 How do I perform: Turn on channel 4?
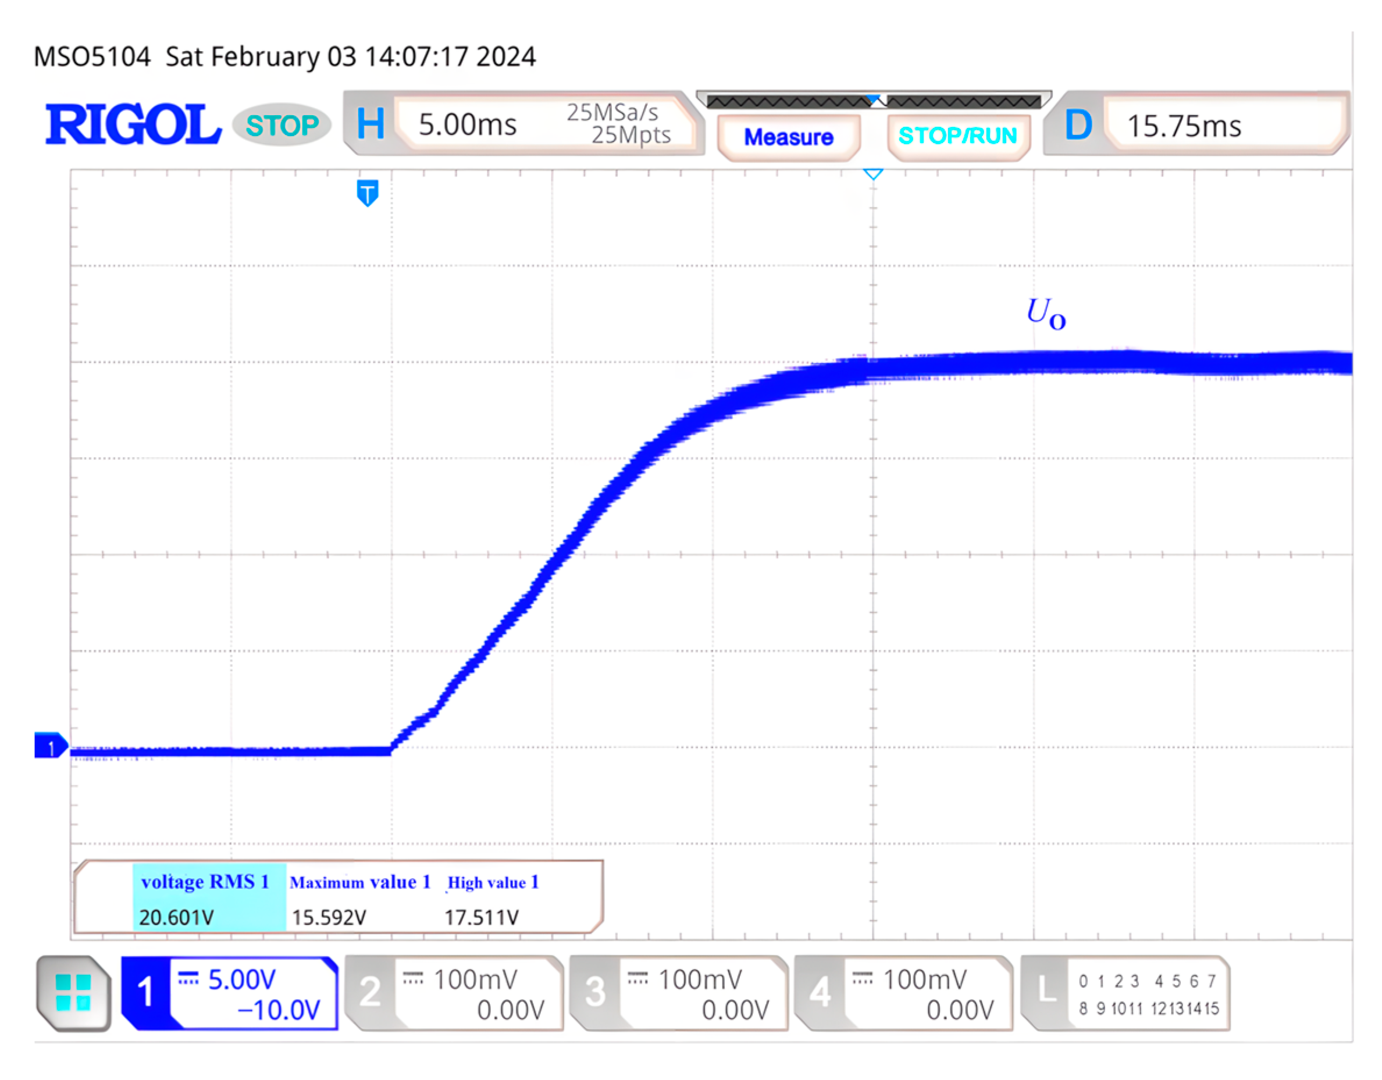click(820, 992)
